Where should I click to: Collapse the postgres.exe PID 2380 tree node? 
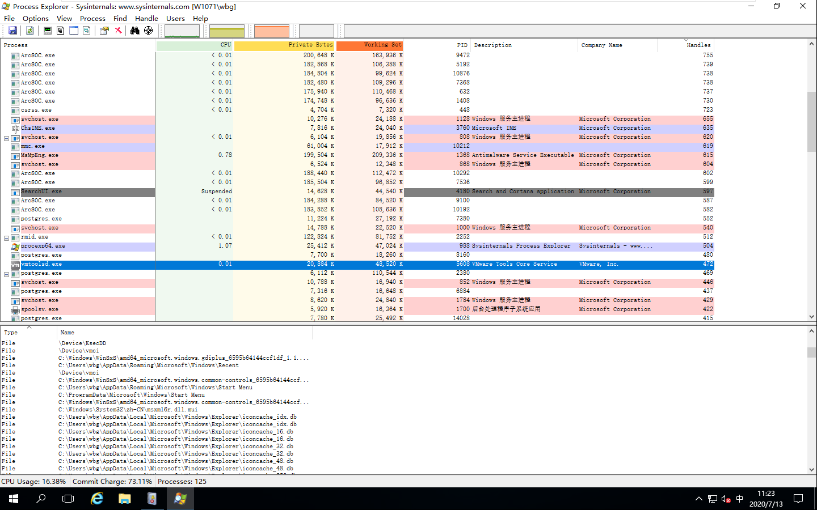[x=6, y=274]
